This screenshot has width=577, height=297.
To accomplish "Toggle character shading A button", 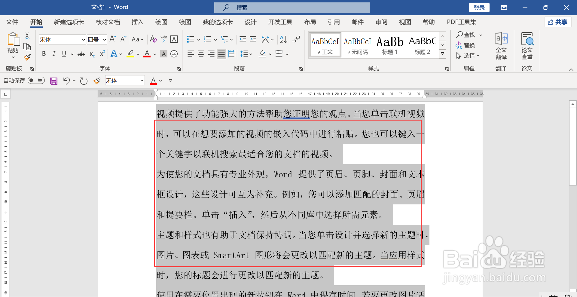I will (164, 54).
